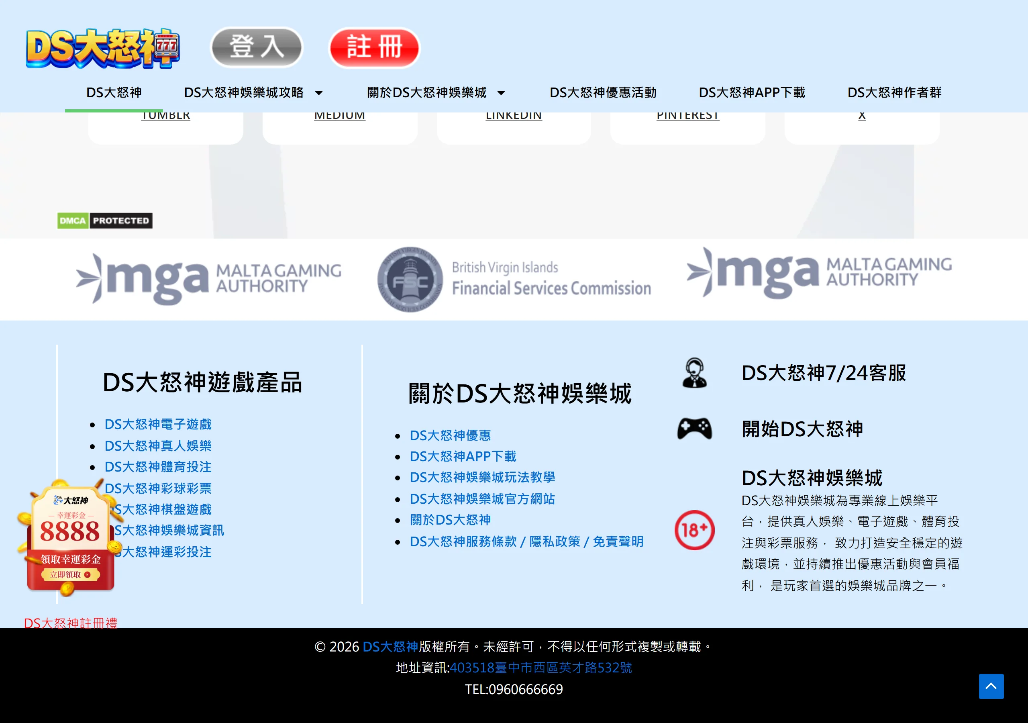Open the DS大怒神APP下載 footer link
This screenshot has height=723, width=1028.
click(463, 456)
